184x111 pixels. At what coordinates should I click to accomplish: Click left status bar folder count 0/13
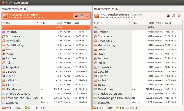point(8,108)
